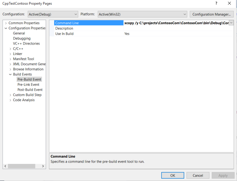This screenshot has height=181, width=237.
Task: Select the Pre-Link Event item
Action: tap(28, 85)
